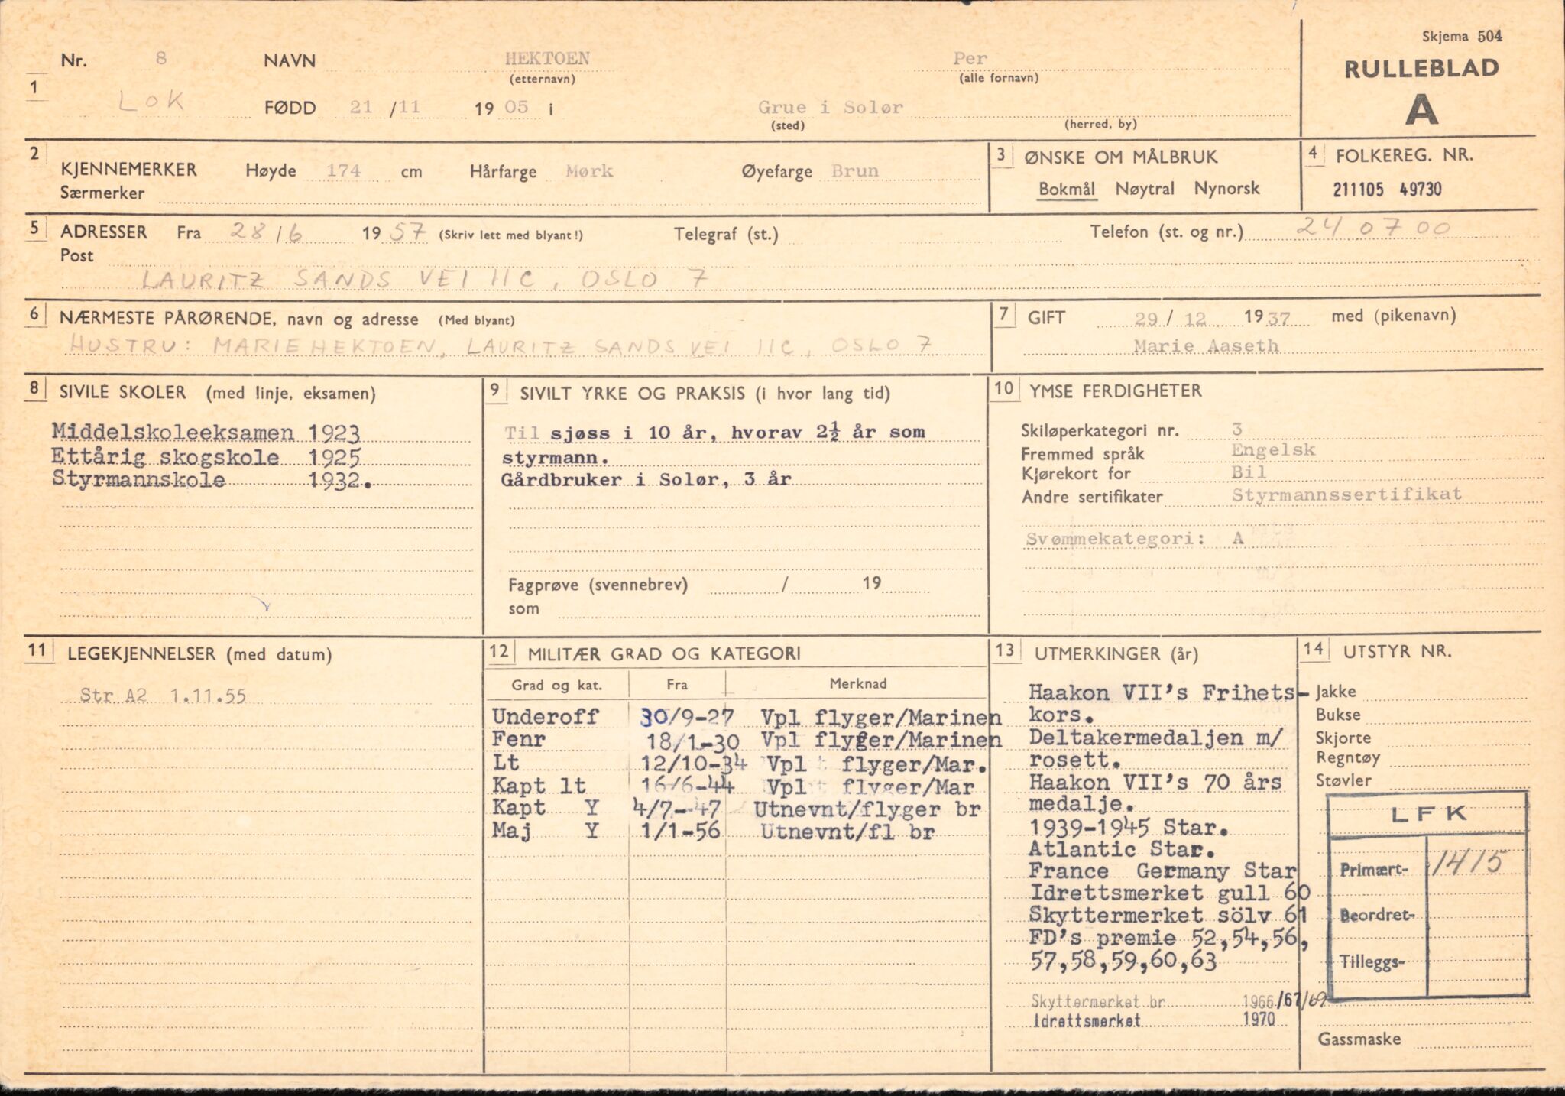
Task: Click the Utnevnt/fl br remark
Action: click(847, 832)
